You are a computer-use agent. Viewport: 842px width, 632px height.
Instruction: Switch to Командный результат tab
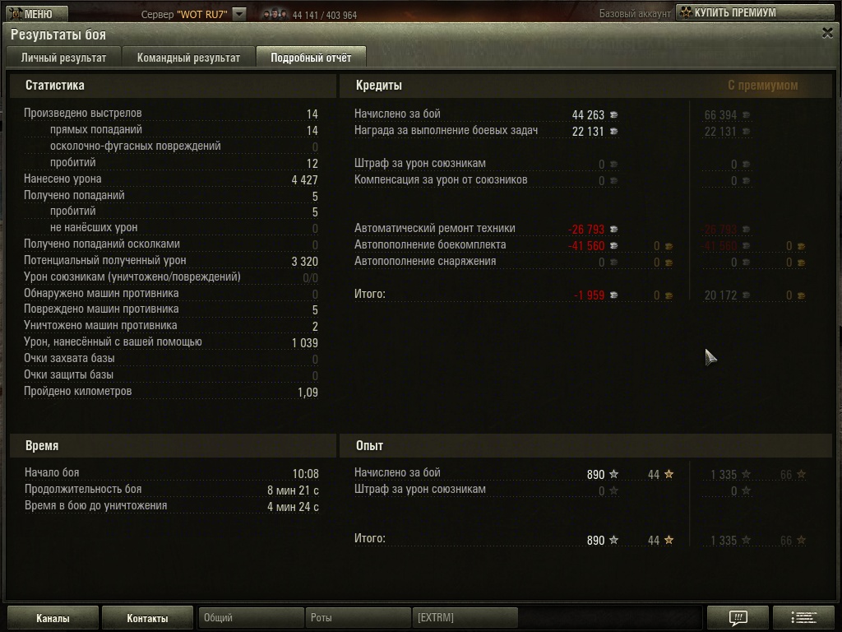coord(188,58)
